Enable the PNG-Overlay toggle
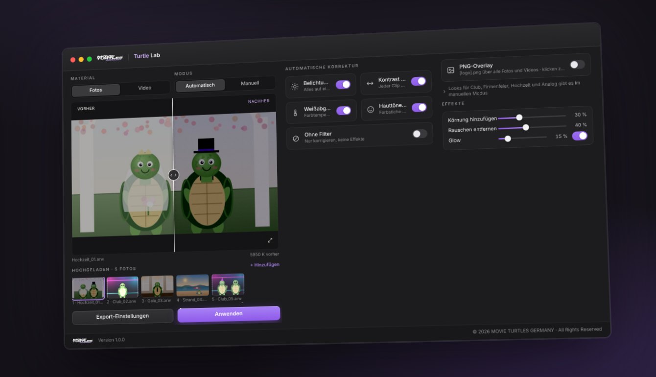Screen dimensions: 656x377 coord(577,65)
